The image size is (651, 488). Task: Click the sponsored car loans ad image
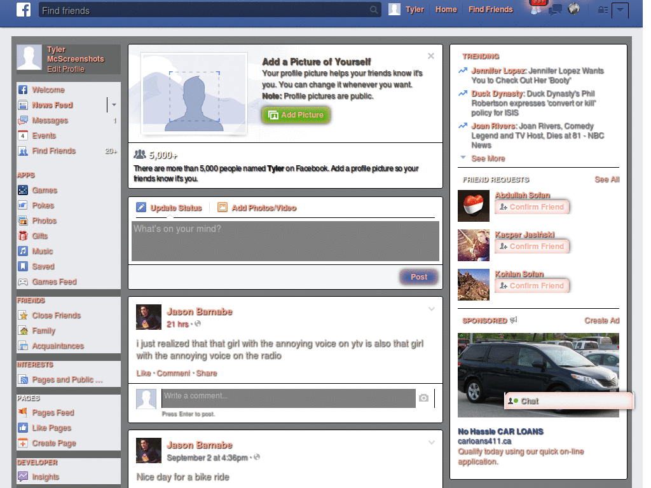coord(538,375)
